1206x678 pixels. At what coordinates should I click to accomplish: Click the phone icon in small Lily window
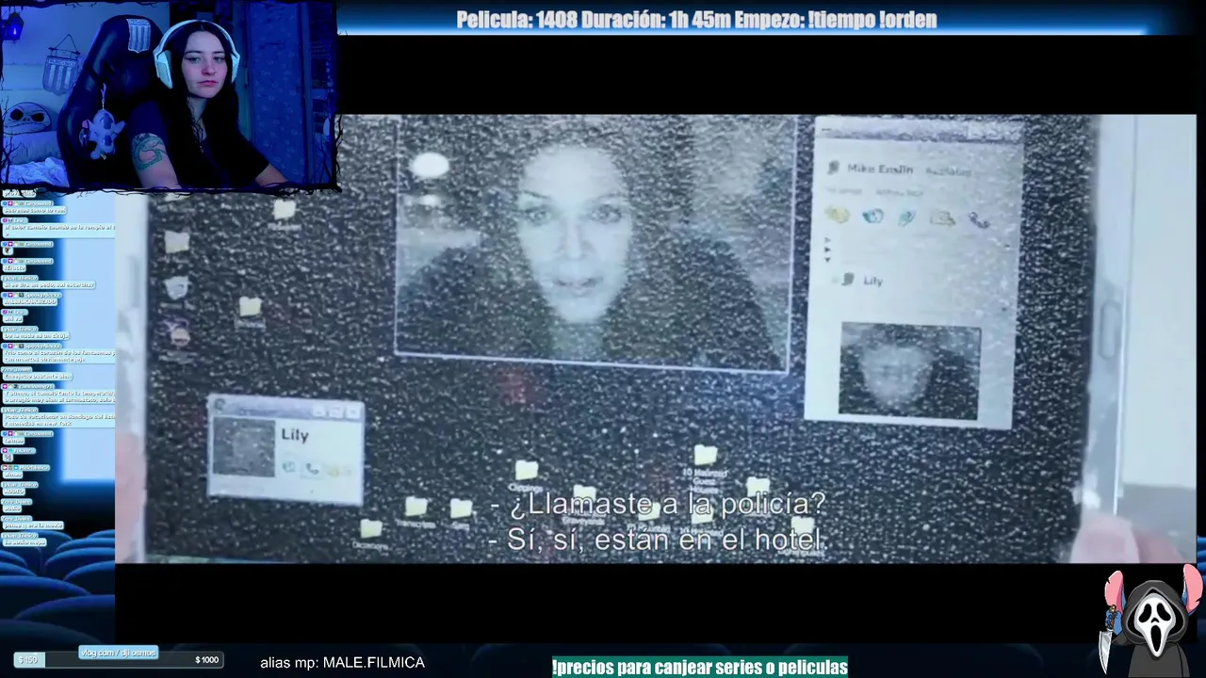click(312, 468)
